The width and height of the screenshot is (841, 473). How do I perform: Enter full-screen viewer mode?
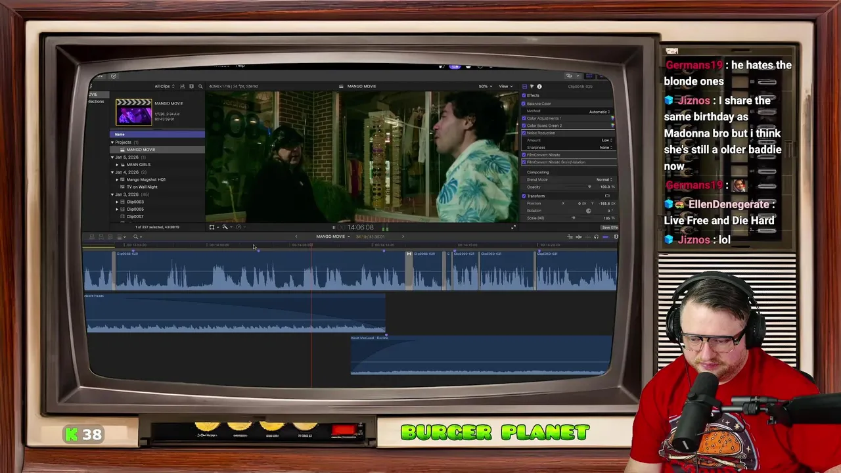coord(514,227)
